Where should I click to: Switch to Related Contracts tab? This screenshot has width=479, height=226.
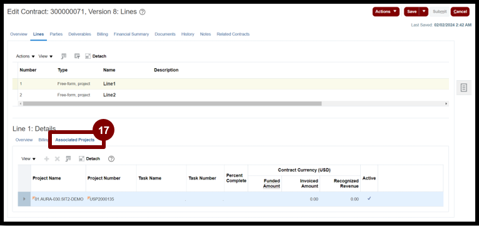click(233, 34)
